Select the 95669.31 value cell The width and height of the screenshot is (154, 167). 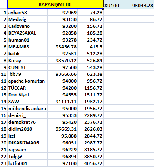62,129
